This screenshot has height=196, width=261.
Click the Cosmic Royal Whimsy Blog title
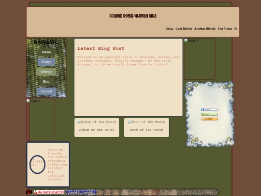coord(133,16)
